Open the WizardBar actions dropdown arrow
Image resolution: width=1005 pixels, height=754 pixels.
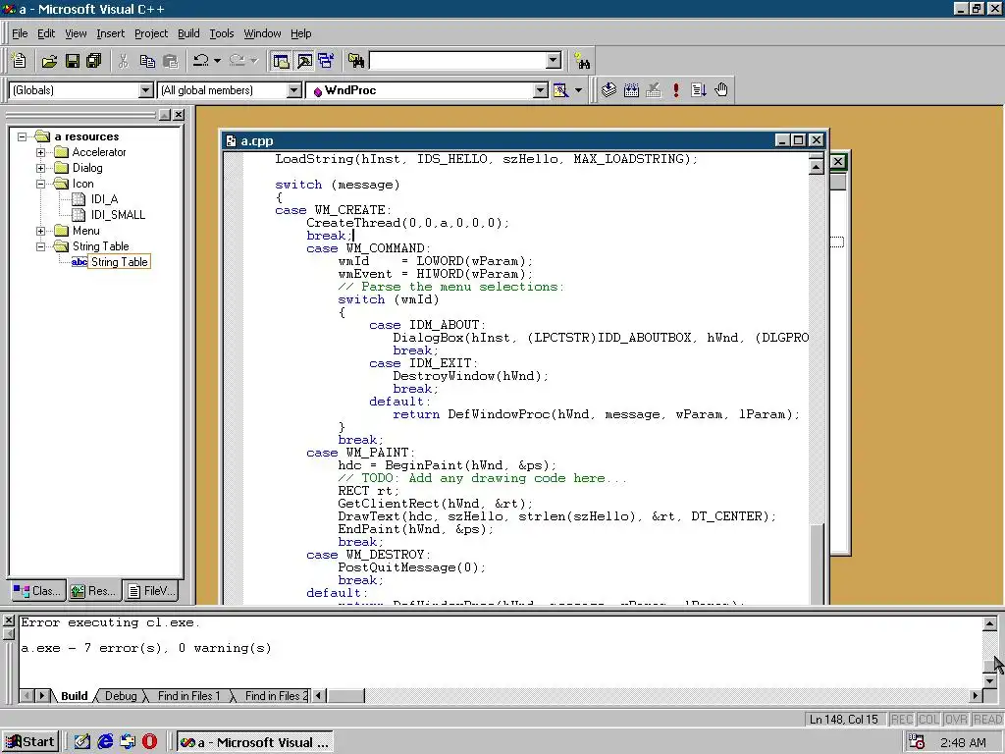(x=578, y=90)
